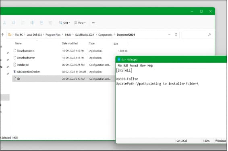Navigate to Intuit breadcrumb
228x151 pixels.
pos(68,35)
